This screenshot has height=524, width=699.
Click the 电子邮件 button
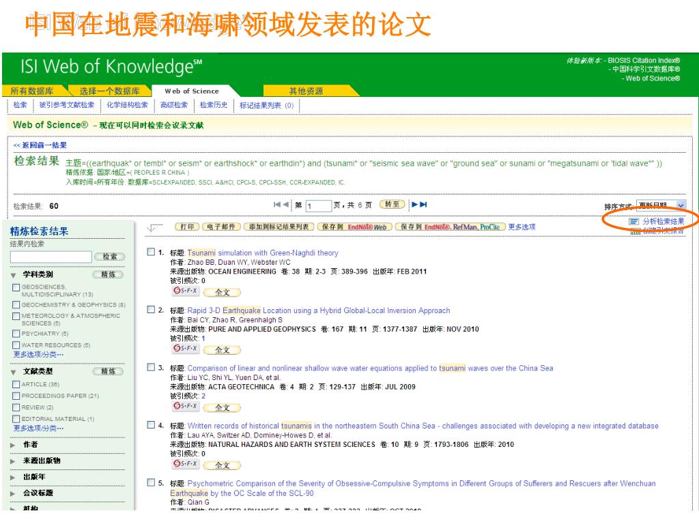coord(221,227)
